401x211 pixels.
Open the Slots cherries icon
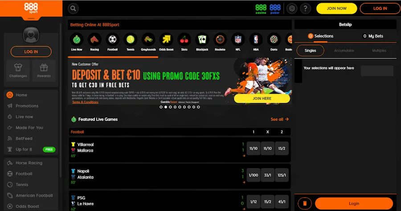point(184,39)
